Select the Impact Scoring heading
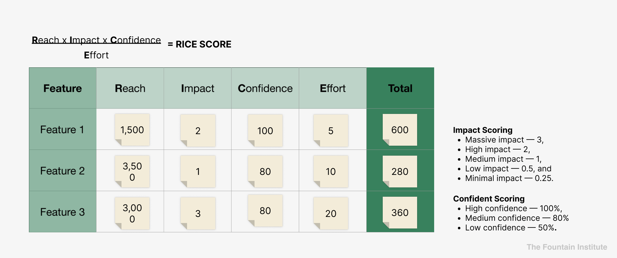 (483, 130)
